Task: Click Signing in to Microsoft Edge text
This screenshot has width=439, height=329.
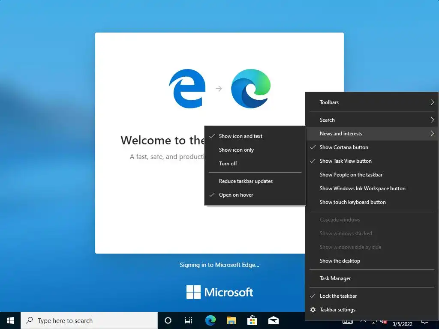Action: click(x=219, y=265)
